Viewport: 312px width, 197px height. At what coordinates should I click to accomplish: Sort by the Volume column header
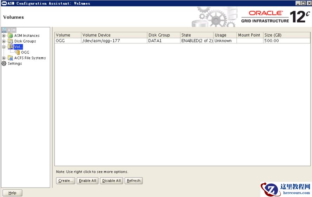(x=68, y=35)
